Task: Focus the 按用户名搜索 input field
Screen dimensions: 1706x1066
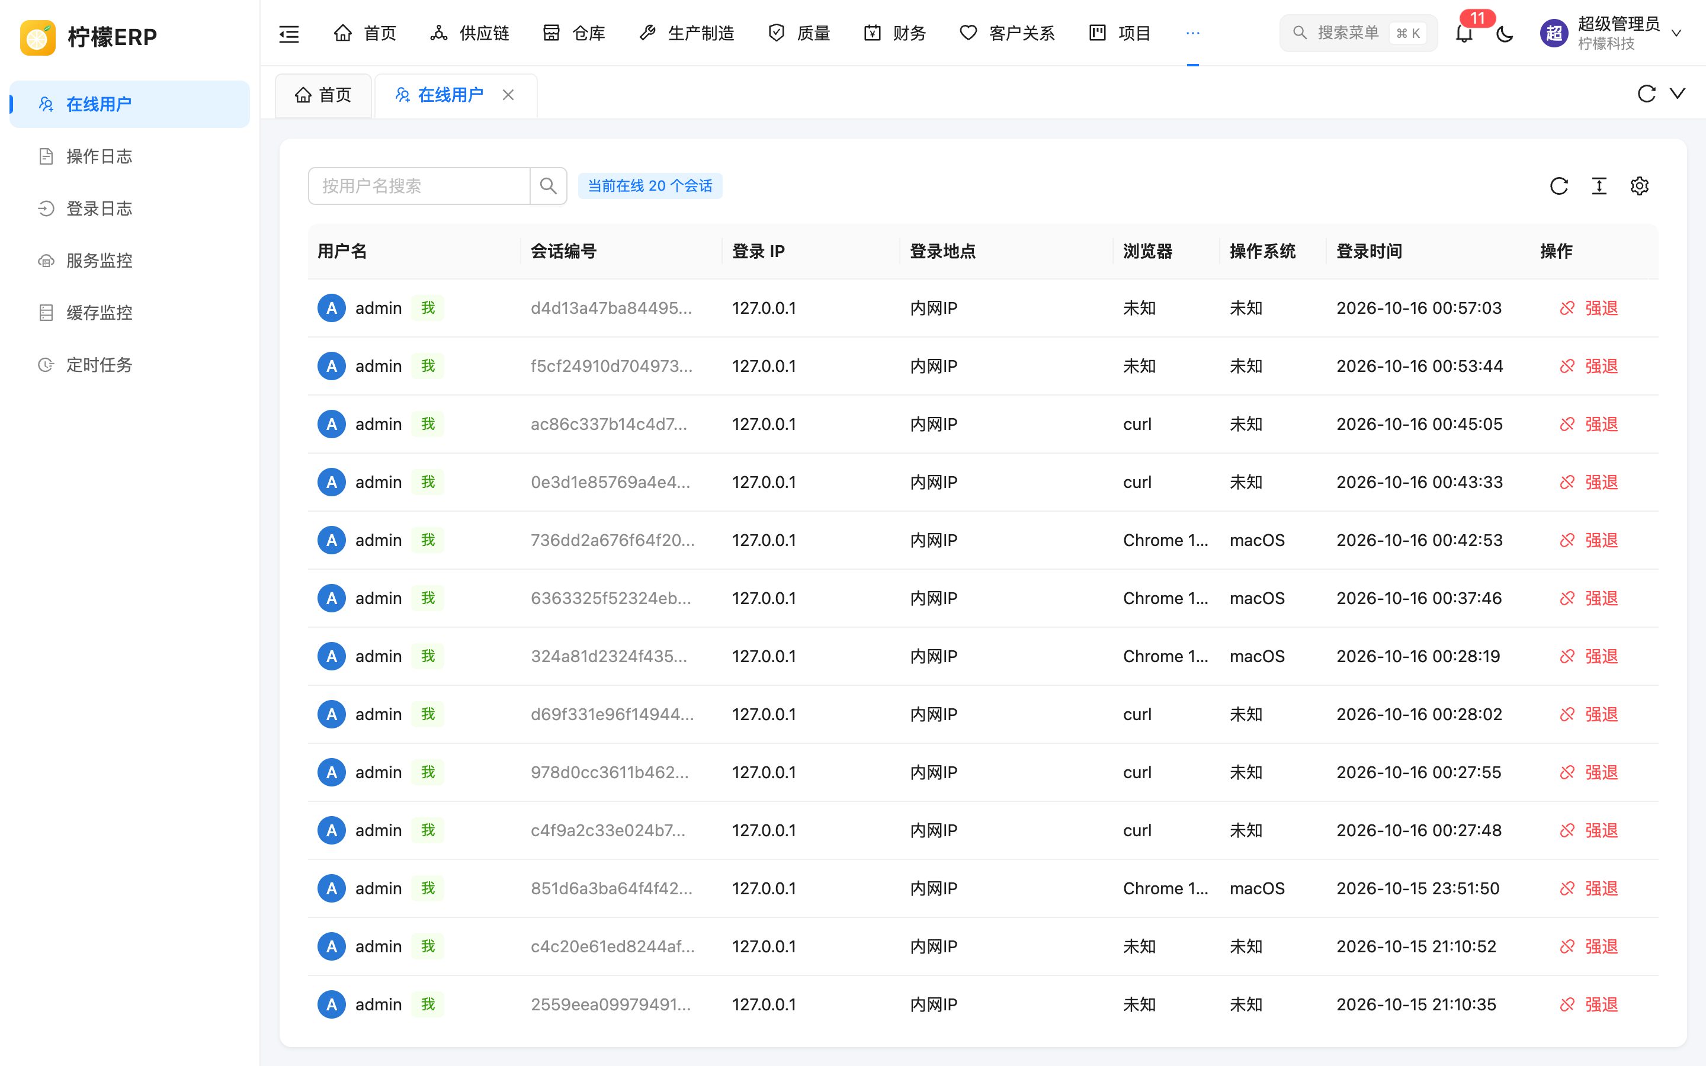Action: [x=419, y=186]
